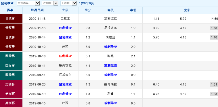The image size is (218, 107).
Task: Open the 主客场 home/away dropdown
Action: coord(68,3)
